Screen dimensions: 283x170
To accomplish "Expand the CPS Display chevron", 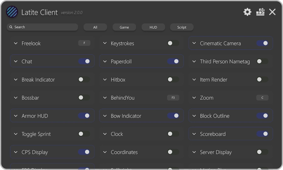I will pyautogui.click(x=16, y=152).
